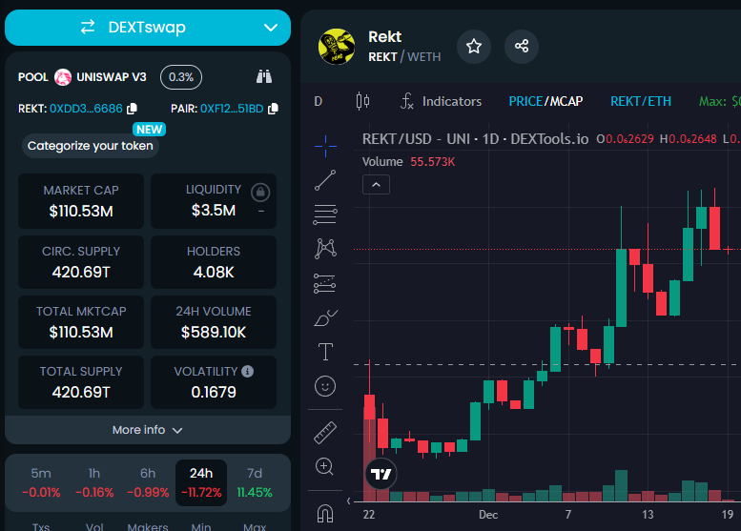The image size is (741, 531).
Task: Open PAIR address link 0XF12...51BD
Action: [x=232, y=109]
